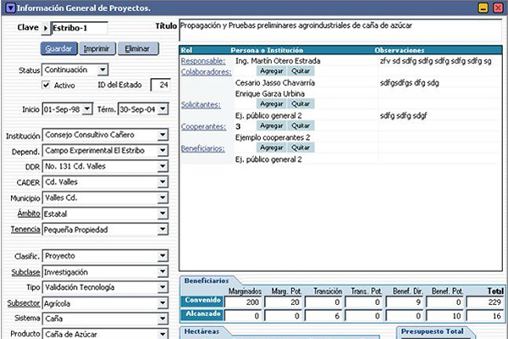Viewport: 508px width, 339px height.
Task: Toggle the Activo checkbox
Action: click(x=47, y=86)
